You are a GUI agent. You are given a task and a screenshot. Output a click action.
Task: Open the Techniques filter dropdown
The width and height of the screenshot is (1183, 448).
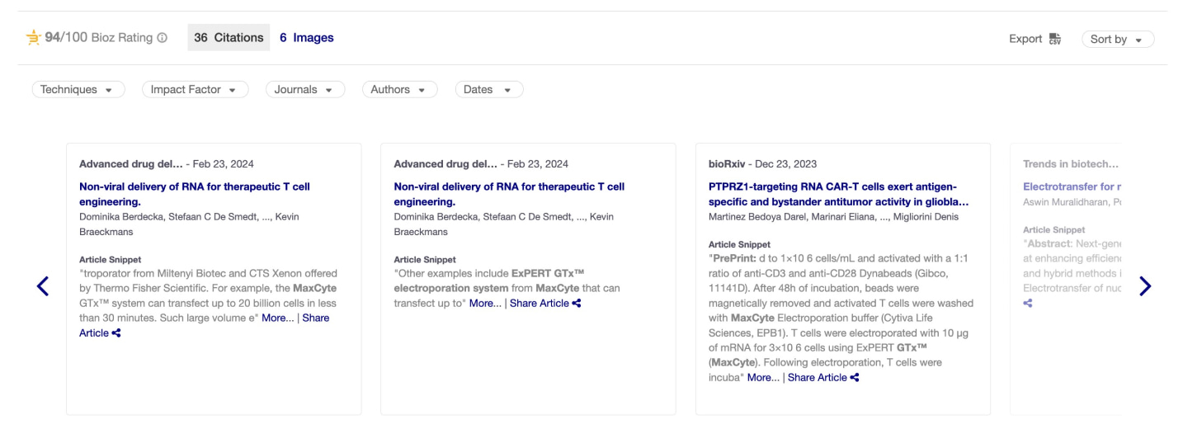pos(78,89)
